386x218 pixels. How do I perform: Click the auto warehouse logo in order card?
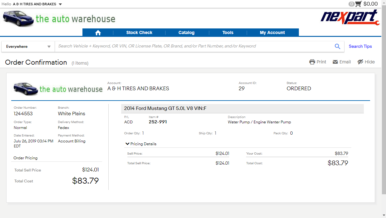tap(58, 89)
